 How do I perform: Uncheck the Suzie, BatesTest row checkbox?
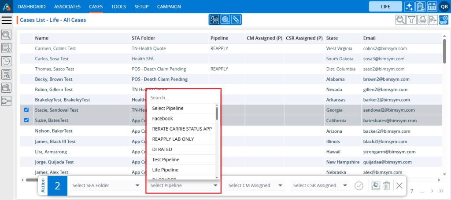[26, 120]
